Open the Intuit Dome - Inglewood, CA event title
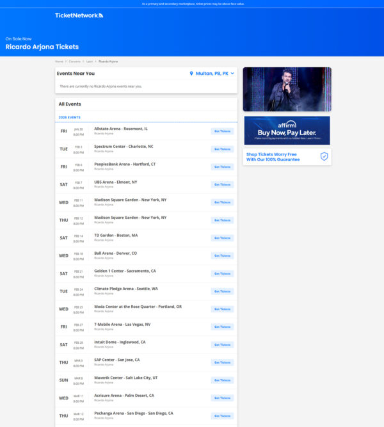Viewport: 384px width, 427px height. (x=120, y=342)
